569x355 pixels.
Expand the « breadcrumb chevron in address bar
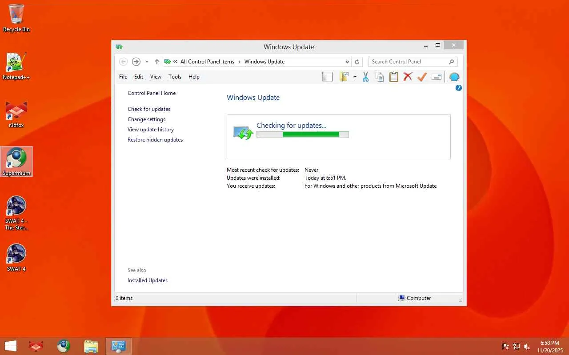tap(176, 62)
